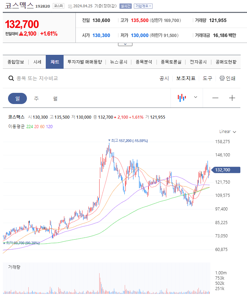247x296 pixels.
Task: Click the 60 moving average color label
Action: click(42, 127)
